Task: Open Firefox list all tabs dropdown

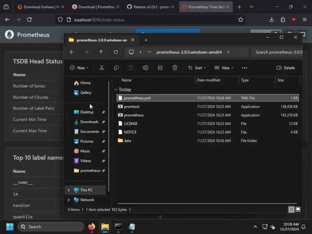Action: pyautogui.click(x=251, y=7)
